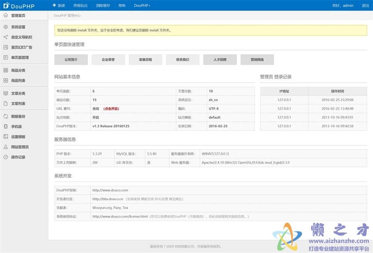This screenshot has height=253, width=373.
Task: Click the 数据备份 refresh icon
Action: click(6, 116)
